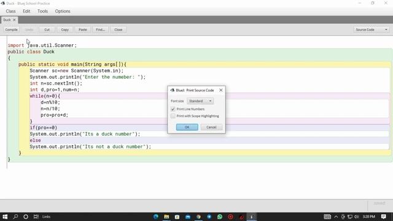Click the int n=sc.nextInt(); line
Screen dimensions: 393x221
tap(56, 83)
